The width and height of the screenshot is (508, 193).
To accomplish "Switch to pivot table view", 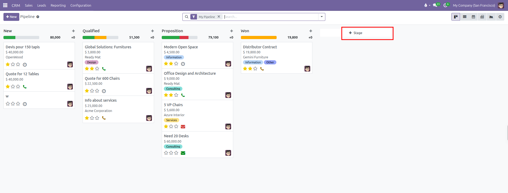I will pos(482,17).
